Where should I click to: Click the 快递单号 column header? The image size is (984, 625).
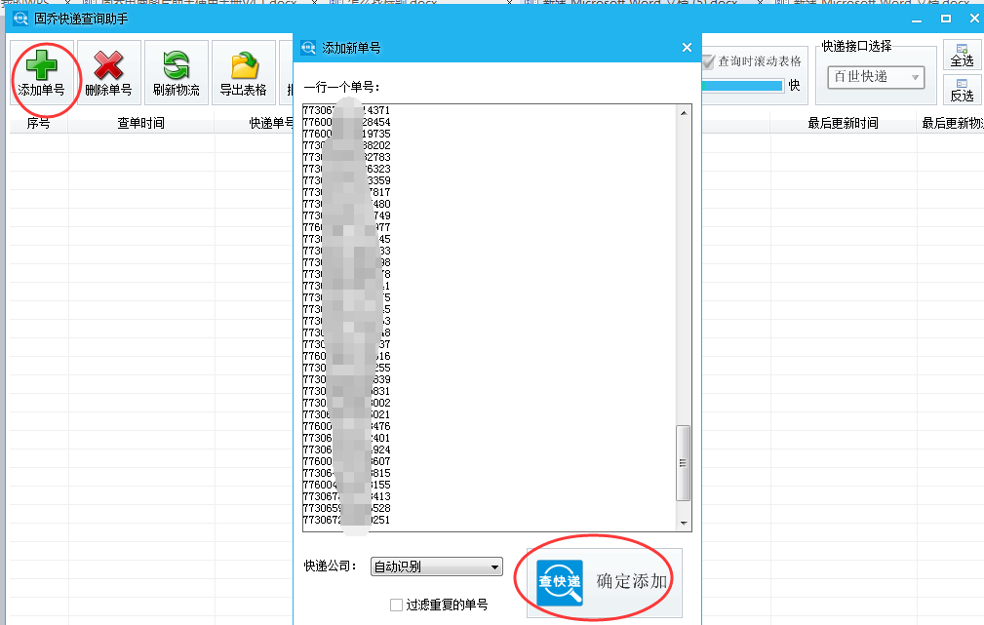point(271,124)
